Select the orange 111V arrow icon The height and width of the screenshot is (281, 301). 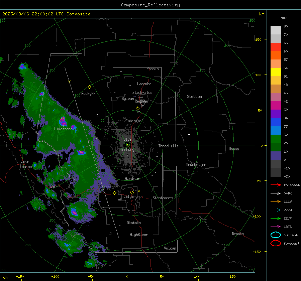point(276,201)
